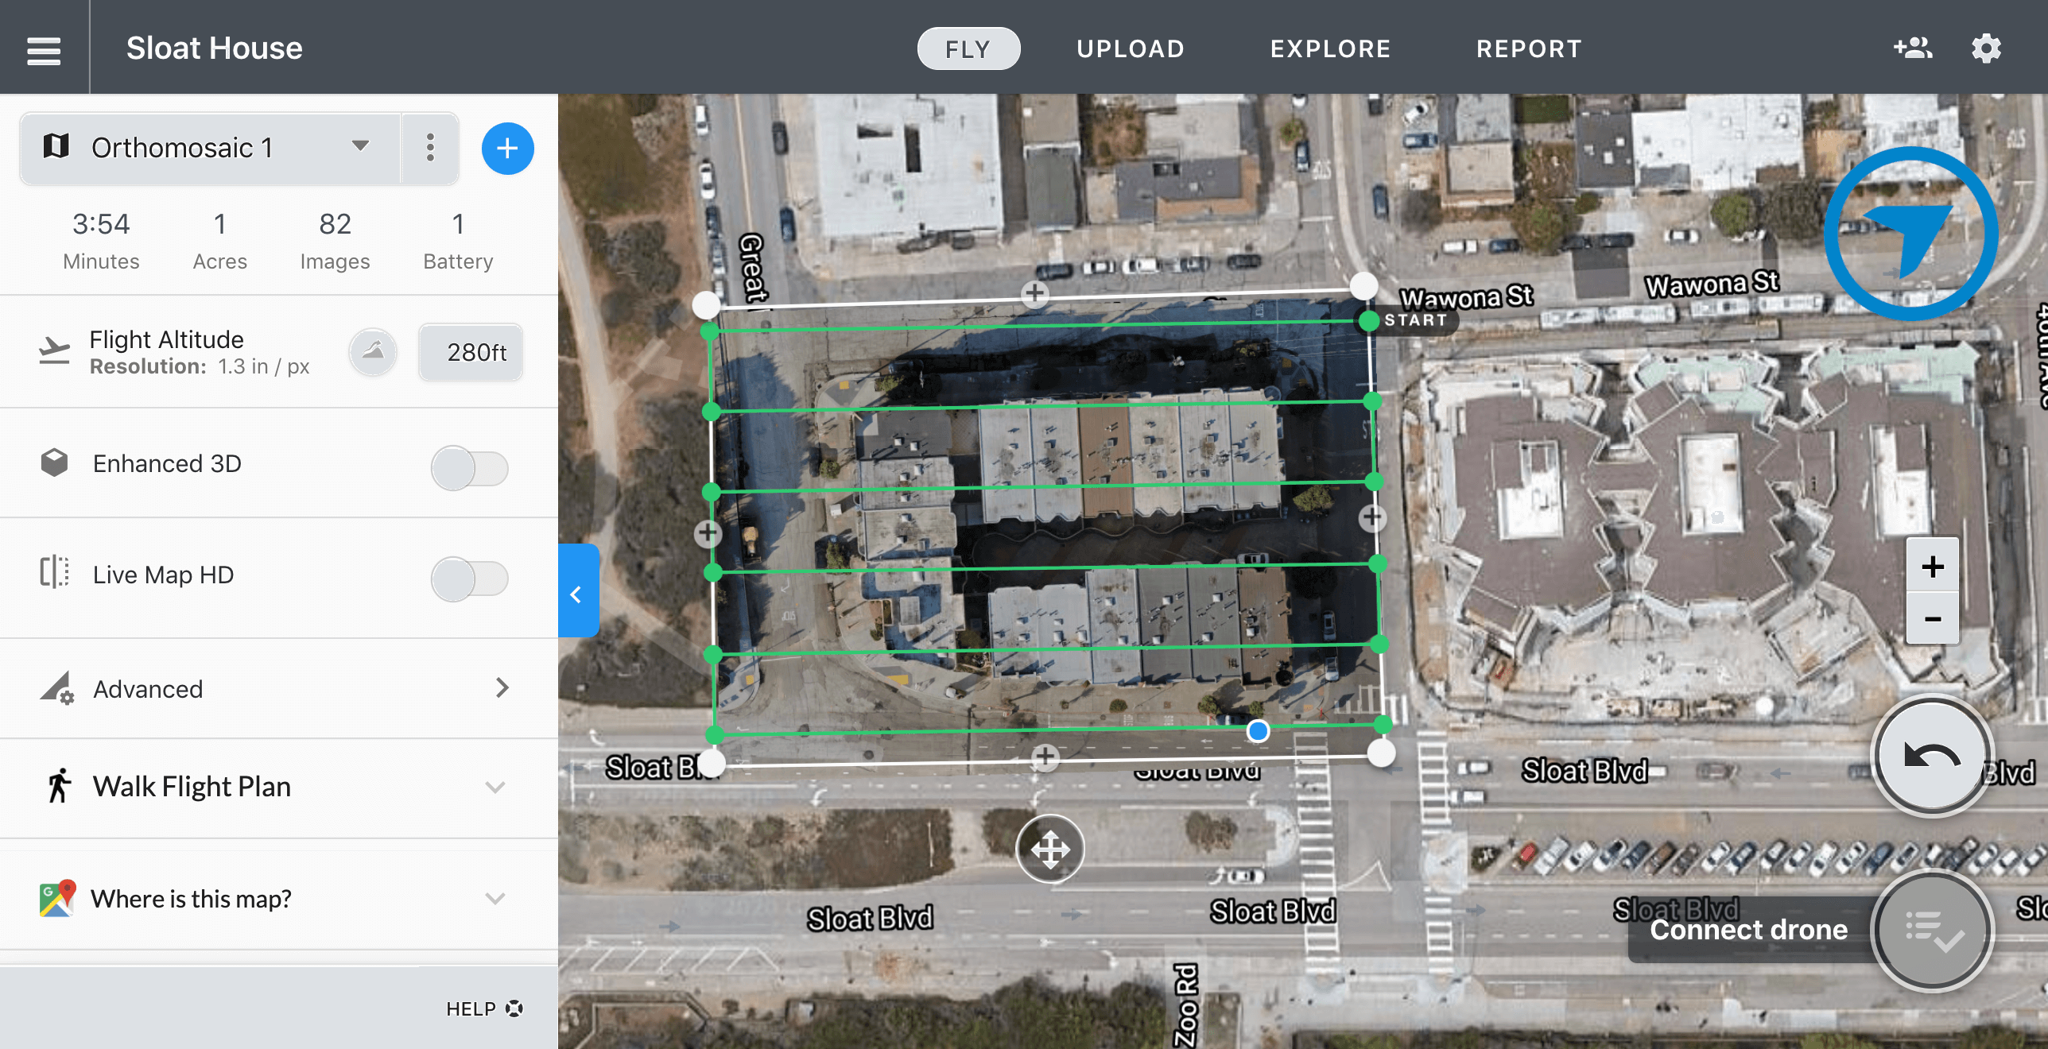Open the UPLOAD tab
2048x1049 pixels.
[1131, 48]
